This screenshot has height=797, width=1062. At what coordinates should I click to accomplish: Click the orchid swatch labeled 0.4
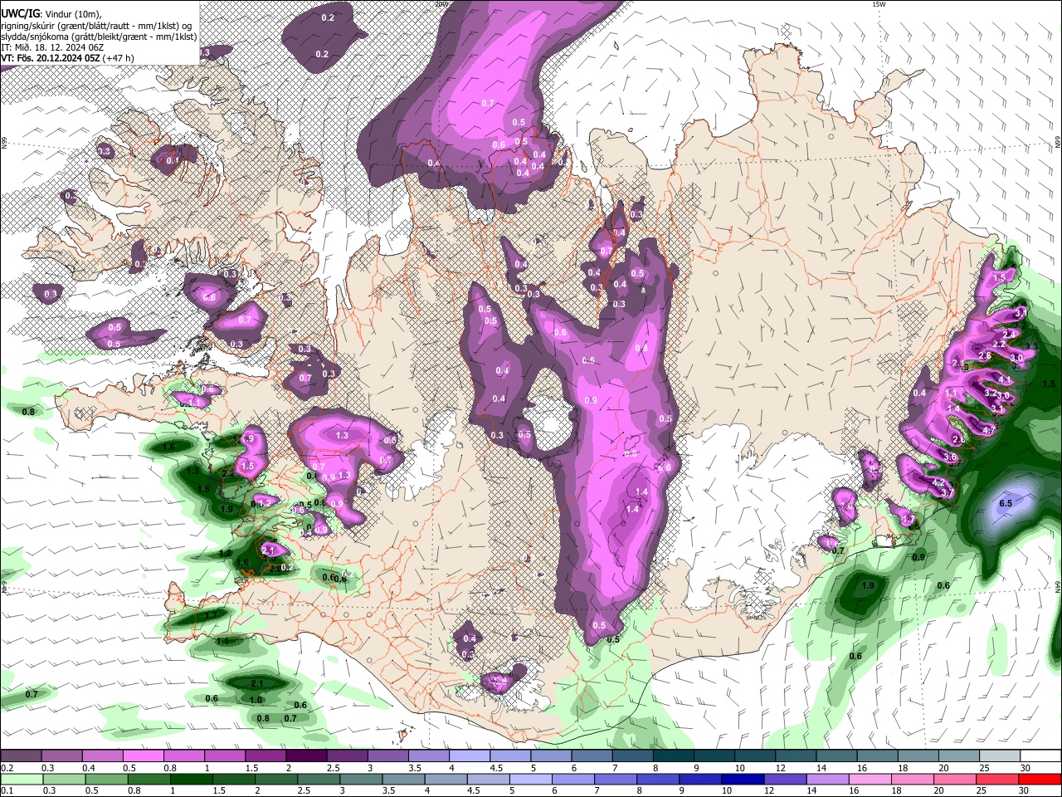(102, 756)
